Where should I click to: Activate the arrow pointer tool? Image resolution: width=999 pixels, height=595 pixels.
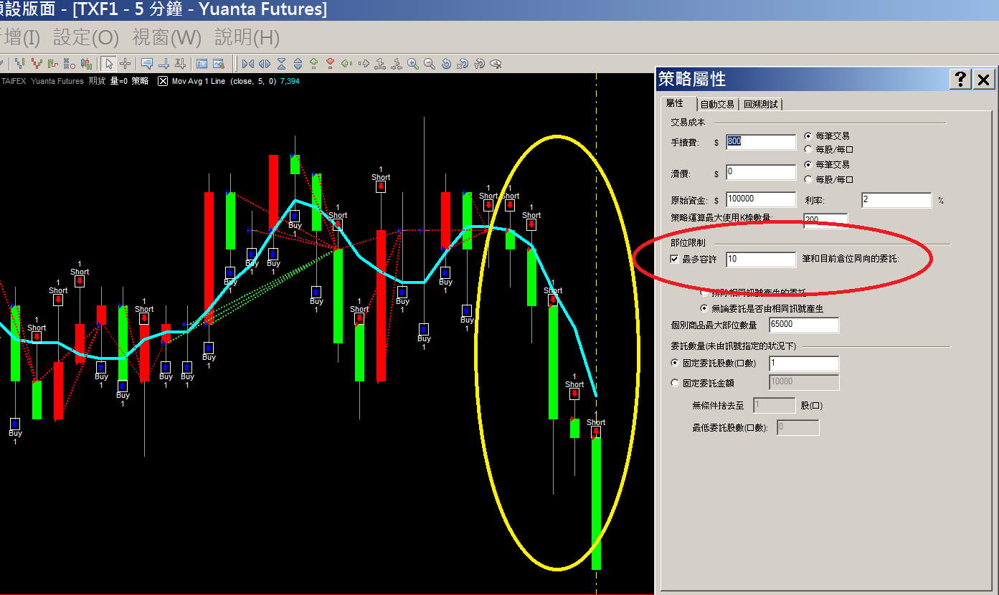click(108, 63)
